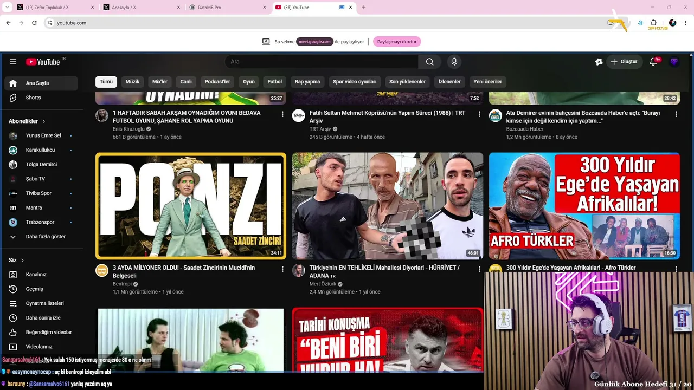Open the Şabo TV subscription
Viewport: 694px width, 390px height.
(41, 179)
